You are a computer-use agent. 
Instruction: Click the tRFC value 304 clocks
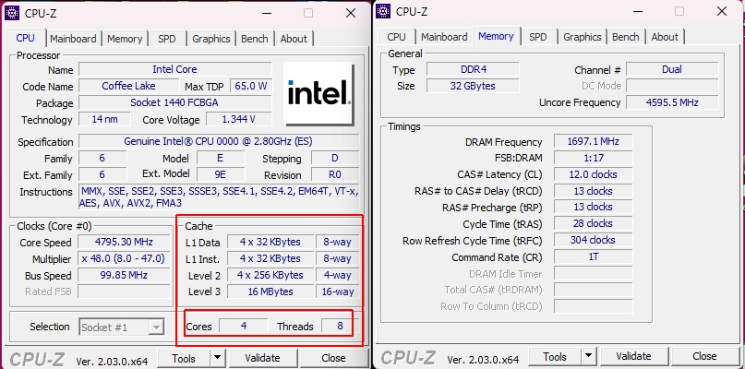click(593, 240)
